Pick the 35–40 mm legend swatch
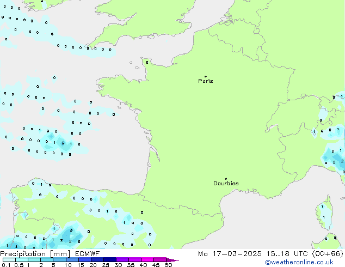 tap(134, 260)
